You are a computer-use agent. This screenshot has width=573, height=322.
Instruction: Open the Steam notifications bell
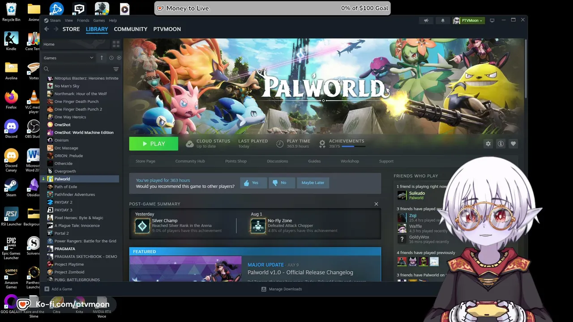pyautogui.click(x=443, y=21)
